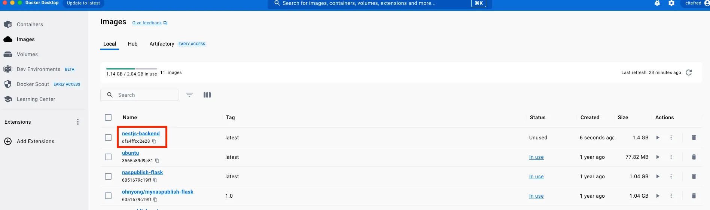This screenshot has width=710, height=210.
Task: Open the column visibility icon
Action: 207,95
